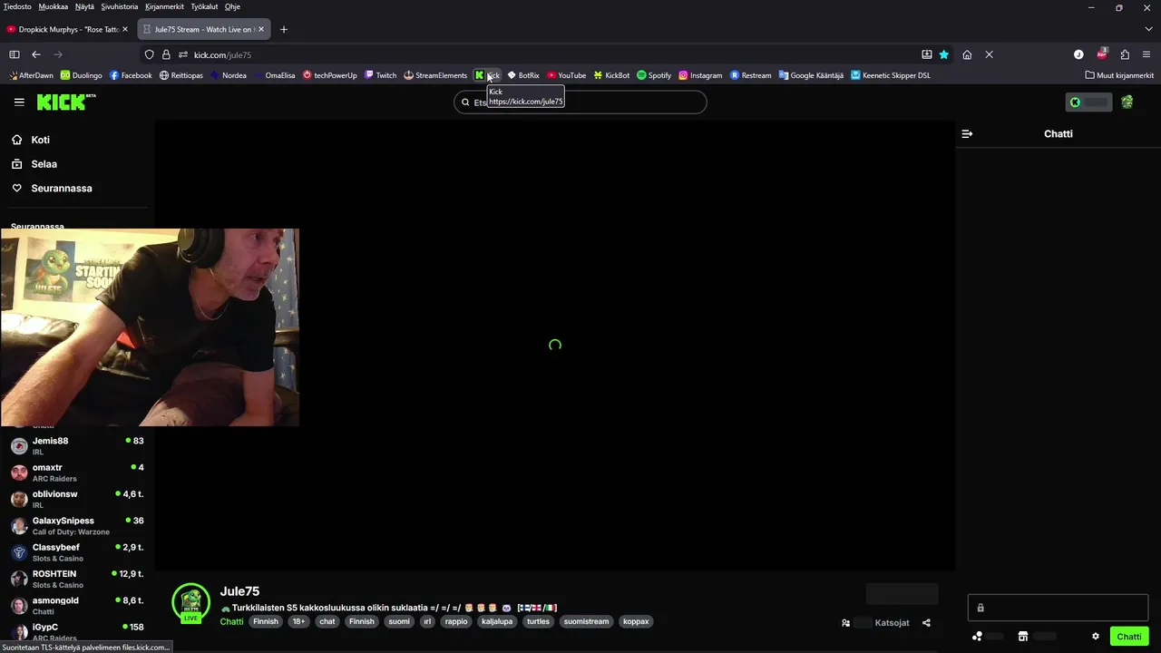This screenshot has height=653, width=1161.
Task: Open the Muut kirjanmerkit folder
Action: tap(1119, 75)
